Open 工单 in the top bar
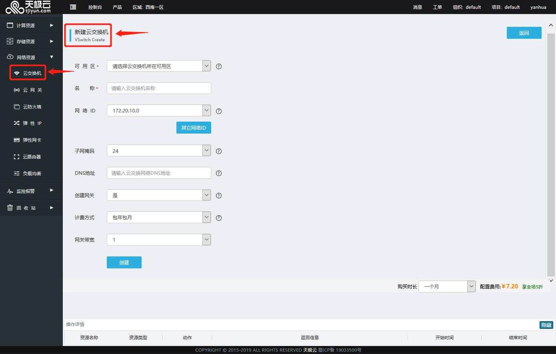The height and width of the screenshot is (354, 556). (437, 7)
